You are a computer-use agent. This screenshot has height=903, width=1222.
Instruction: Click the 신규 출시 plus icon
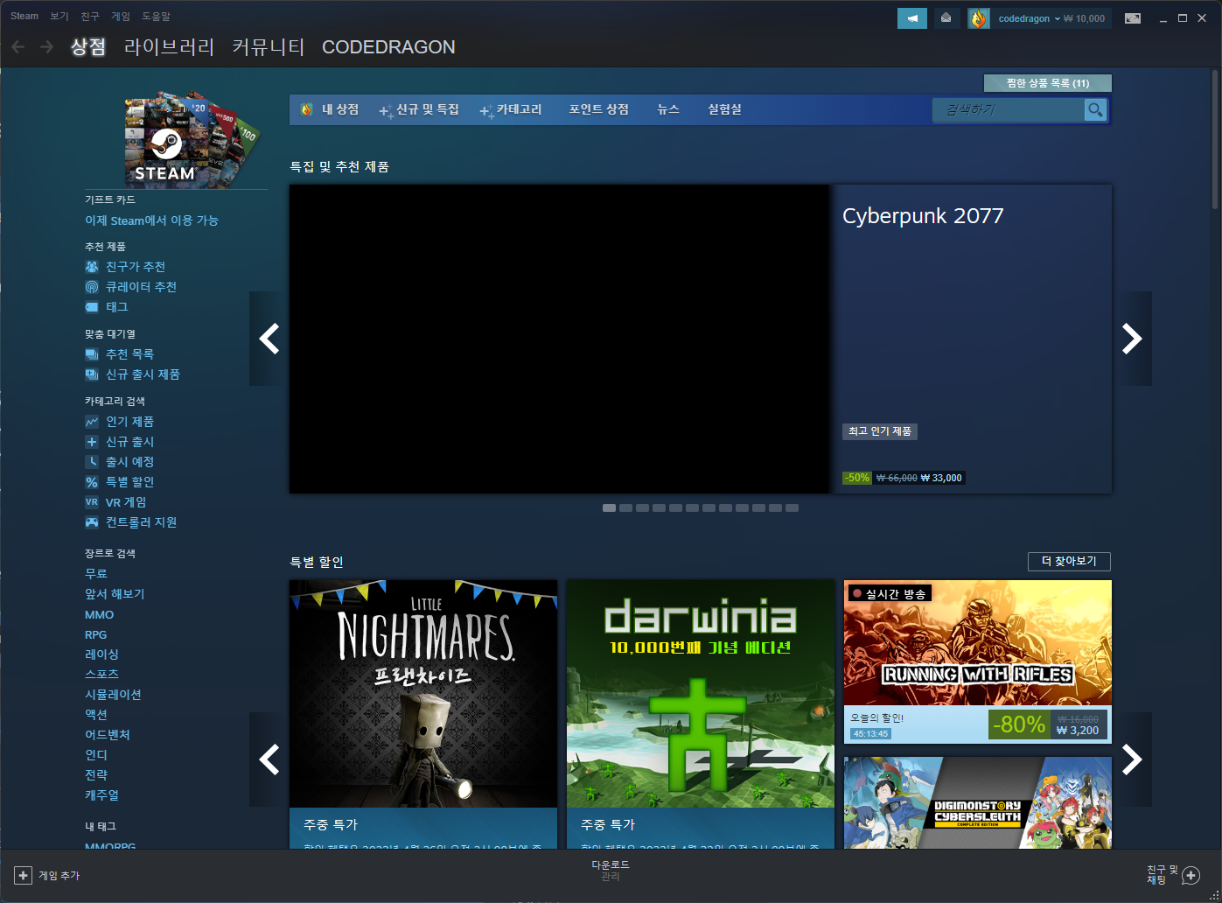coord(92,442)
